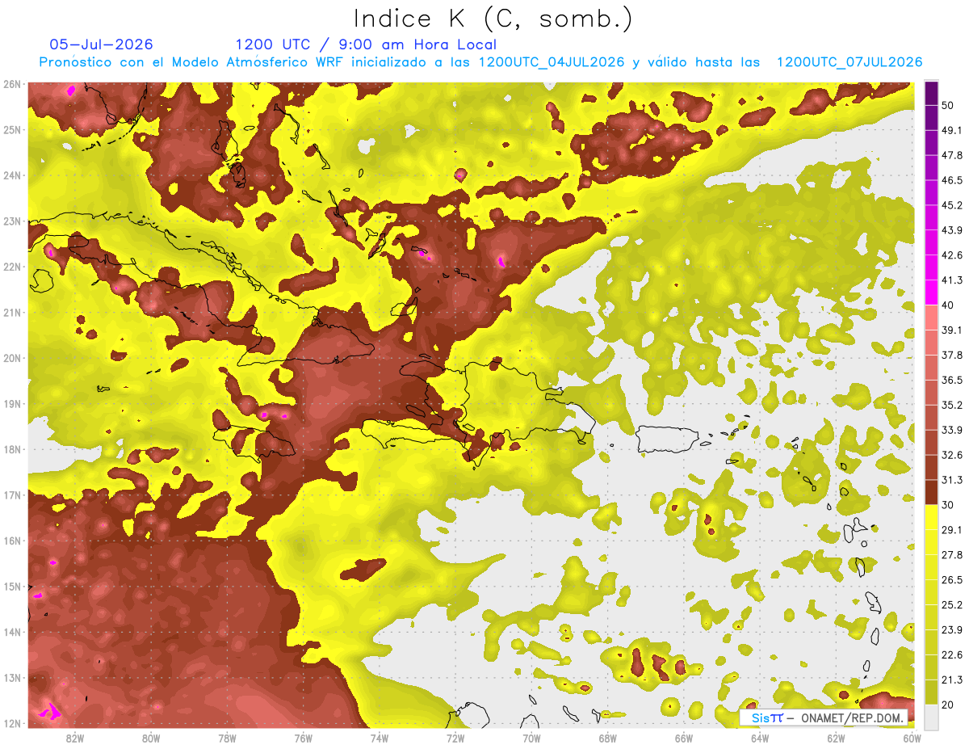Image resolution: width=969 pixels, height=749 pixels.
Task: Click colorbar value '22.6'
Action: coord(952,654)
